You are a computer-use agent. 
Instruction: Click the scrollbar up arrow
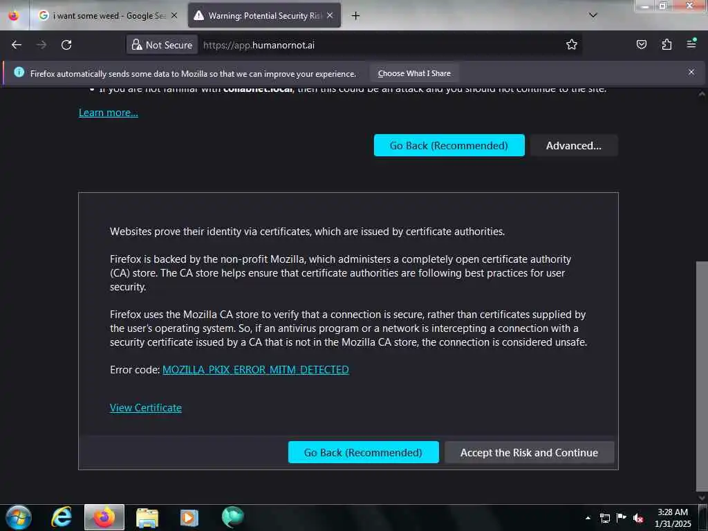[702, 94]
